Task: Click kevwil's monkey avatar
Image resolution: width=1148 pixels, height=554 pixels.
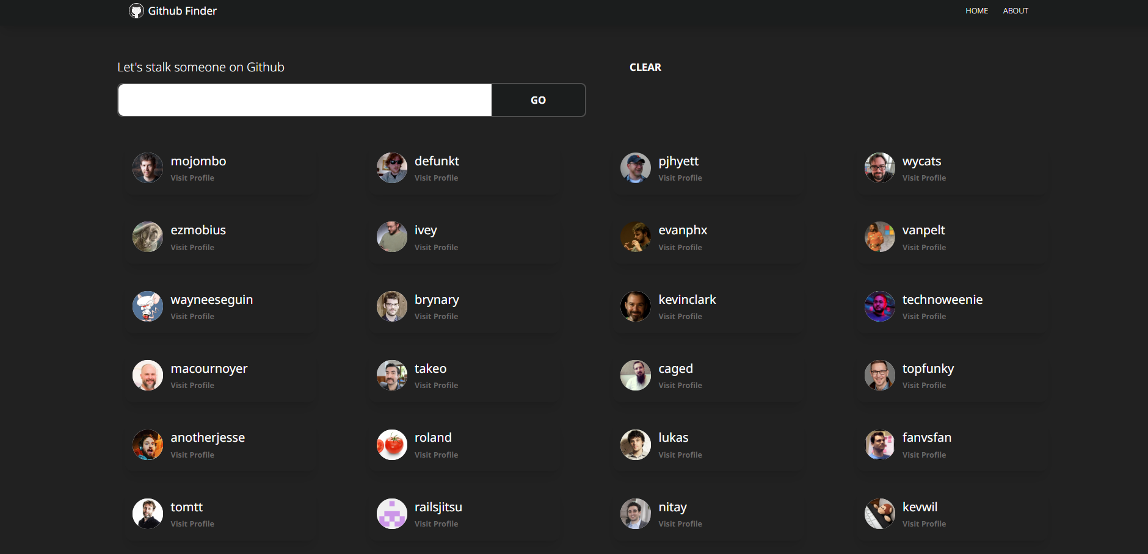Action: point(880,514)
